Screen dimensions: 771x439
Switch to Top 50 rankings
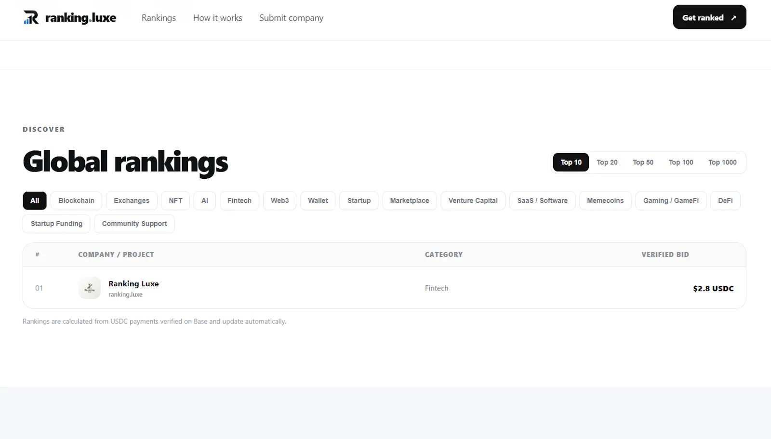[x=643, y=162]
